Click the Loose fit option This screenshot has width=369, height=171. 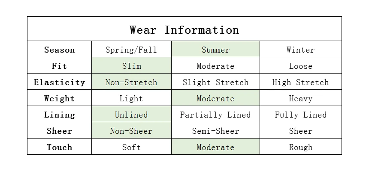click(x=300, y=65)
